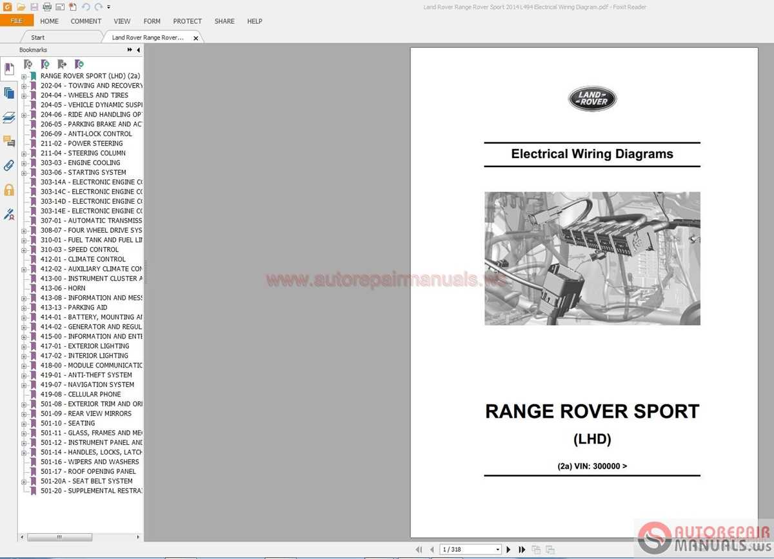Open the Layers sidebar panel icon
This screenshot has height=559, width=774.
(8, 117)
